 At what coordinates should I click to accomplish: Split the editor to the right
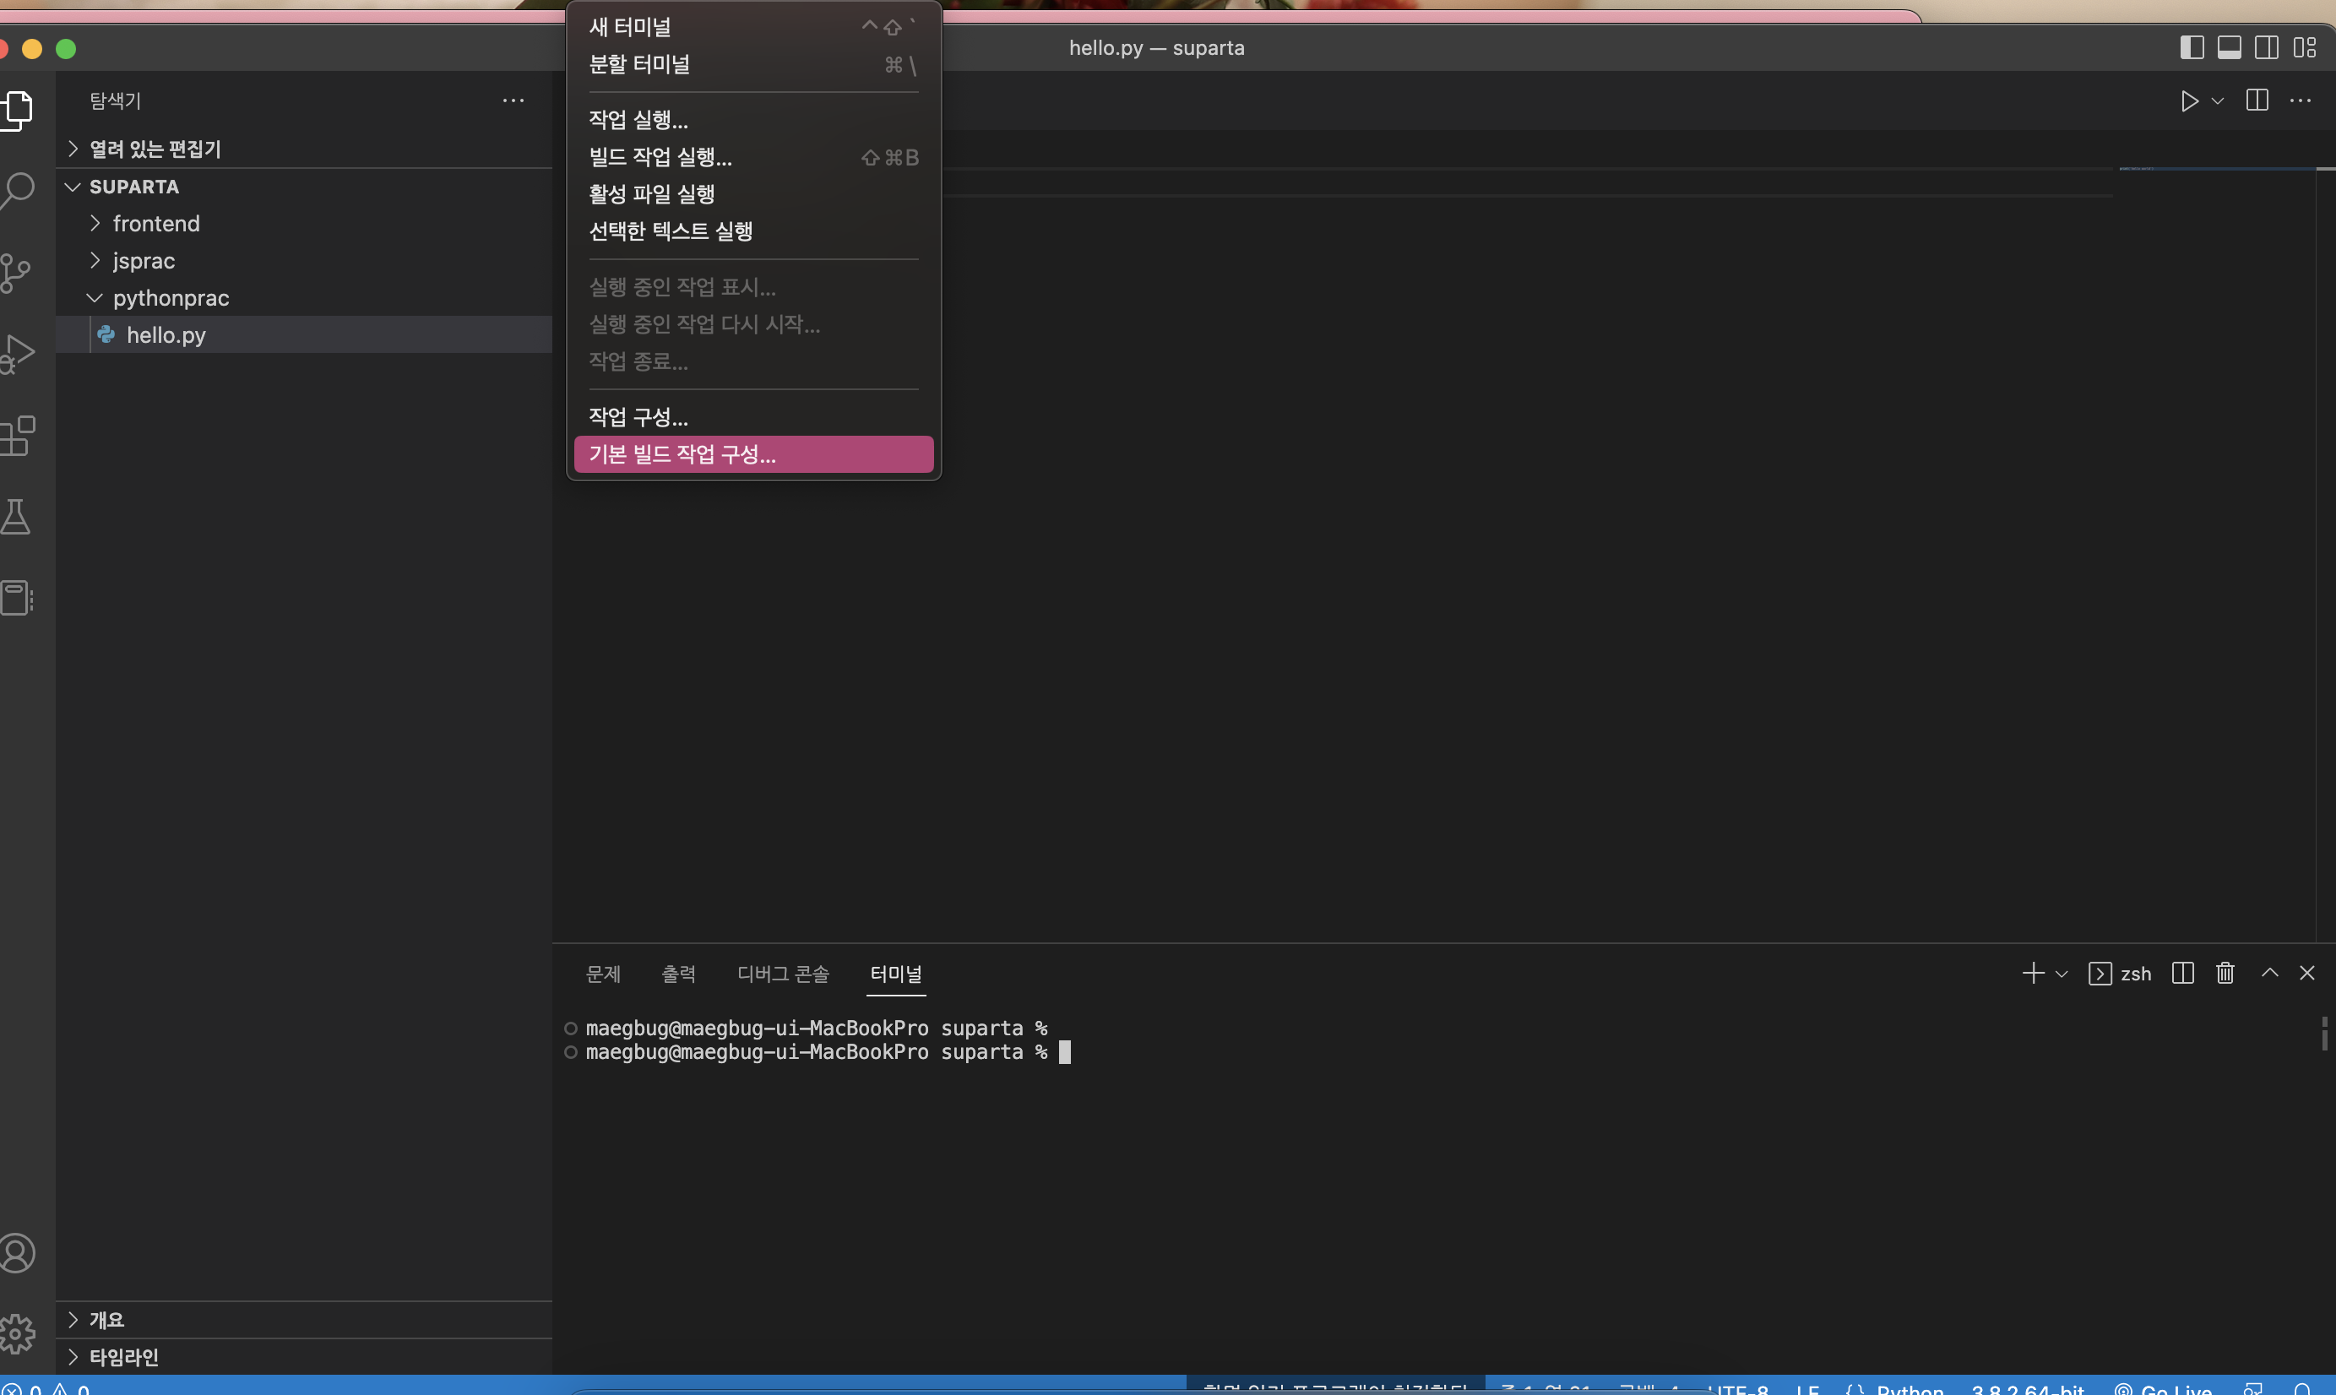click(2257, 100)
